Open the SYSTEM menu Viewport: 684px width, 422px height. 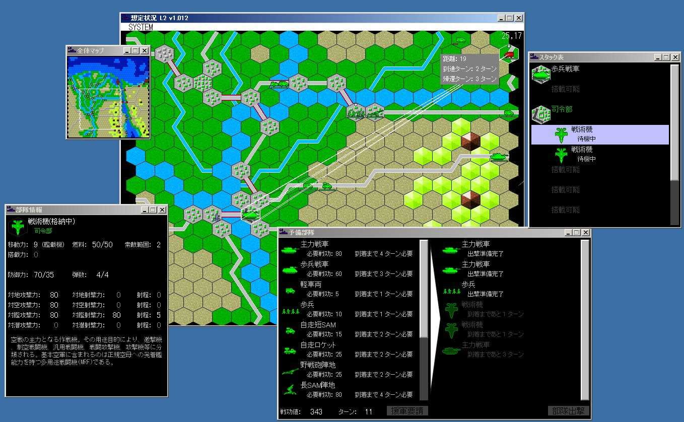click(x=141, y=27)
